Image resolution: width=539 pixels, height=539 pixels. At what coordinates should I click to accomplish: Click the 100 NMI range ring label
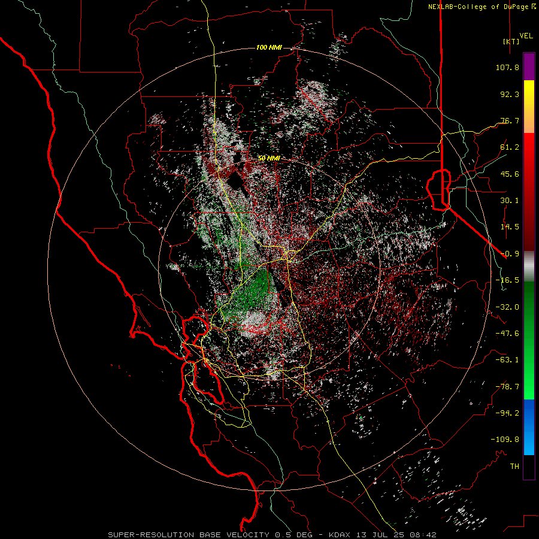tap(269, 47)
